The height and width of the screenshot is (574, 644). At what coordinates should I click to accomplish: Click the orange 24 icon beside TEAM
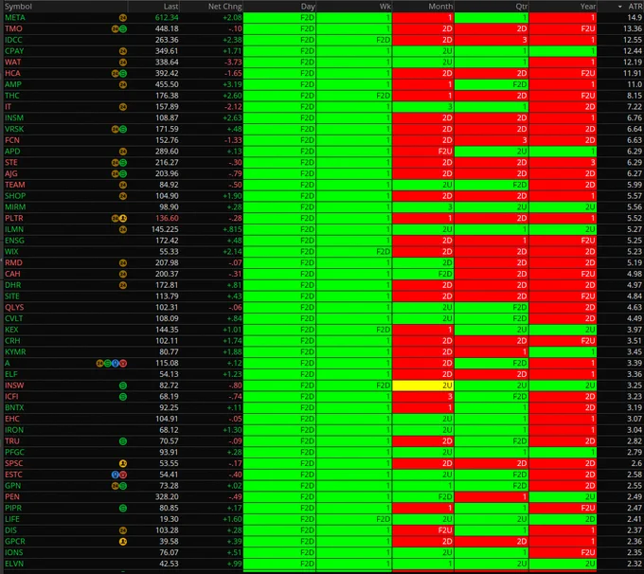(123, 185)
